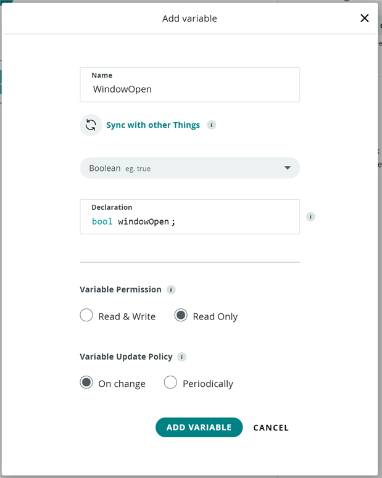Select Read Only permission
The width and height of the screenshot is (382, 478).
coord(181,315)
